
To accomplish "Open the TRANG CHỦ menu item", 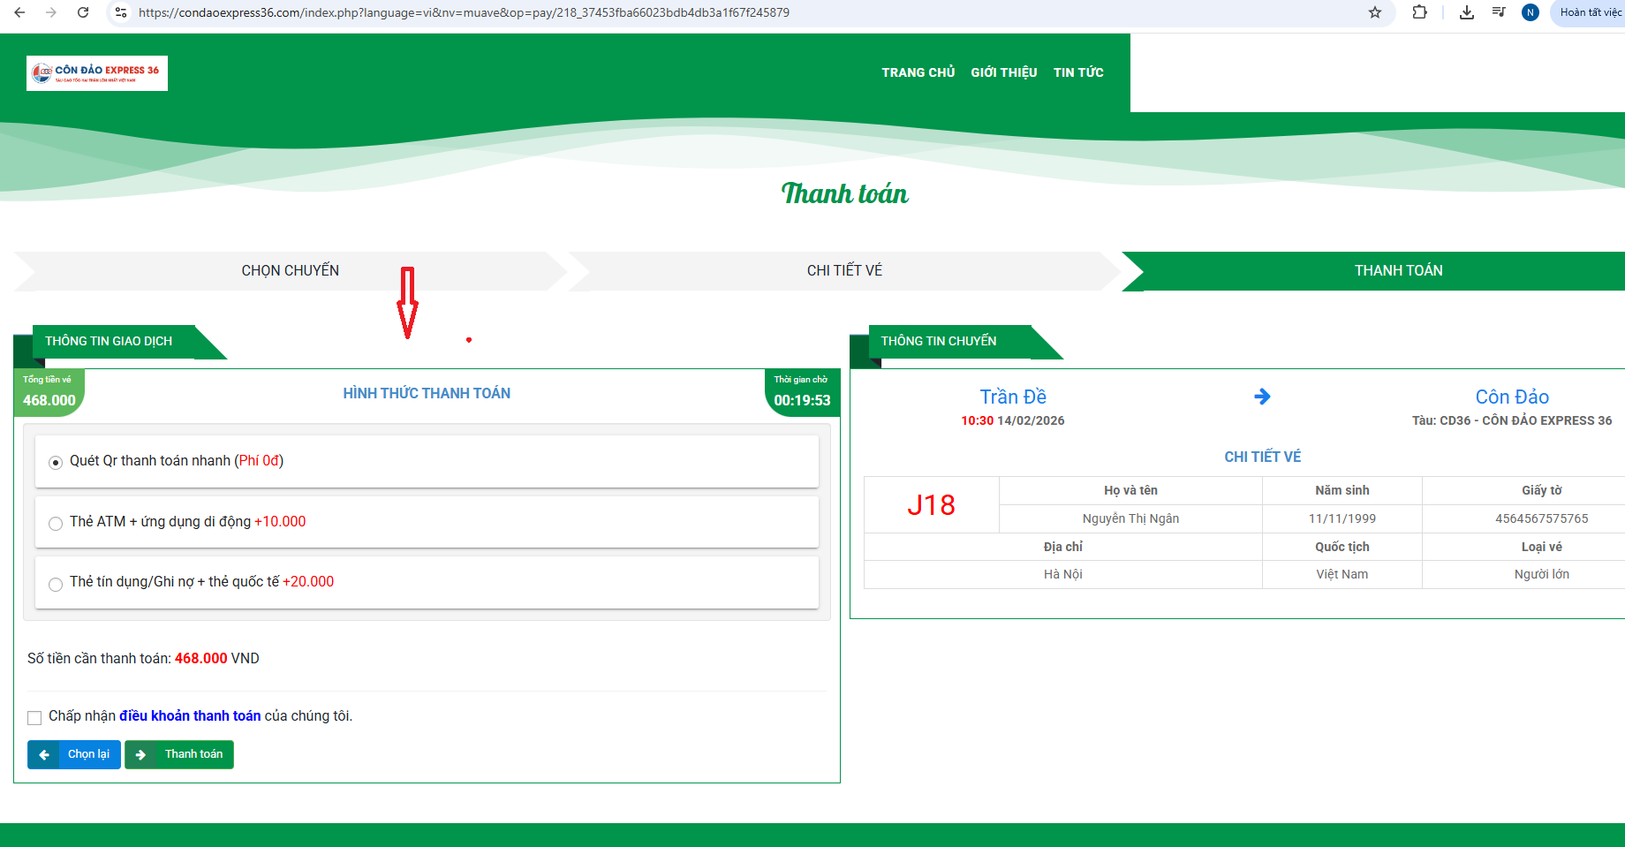I will pyautogui.click(x=918, y=72).
